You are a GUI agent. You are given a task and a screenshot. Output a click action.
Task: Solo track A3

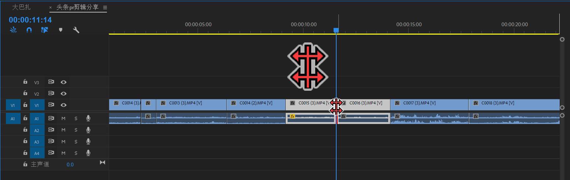[76, 141]
